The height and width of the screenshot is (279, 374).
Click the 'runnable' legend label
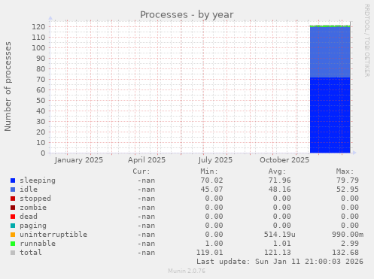38,244
